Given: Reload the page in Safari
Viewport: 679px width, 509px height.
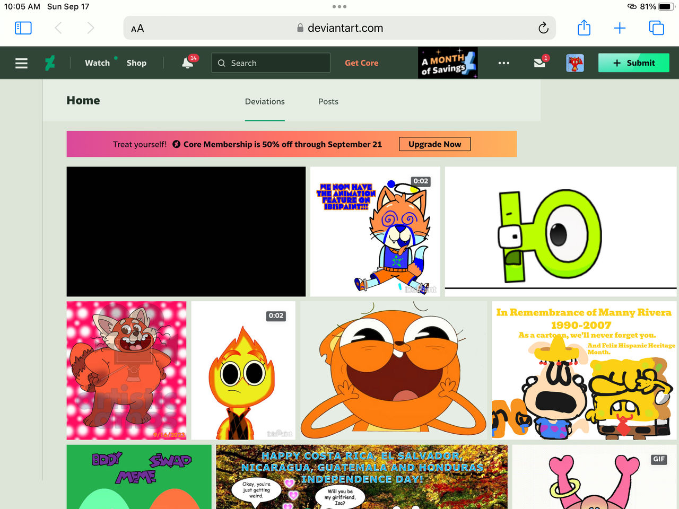Looking at the screenshot, I should [543, 28].
